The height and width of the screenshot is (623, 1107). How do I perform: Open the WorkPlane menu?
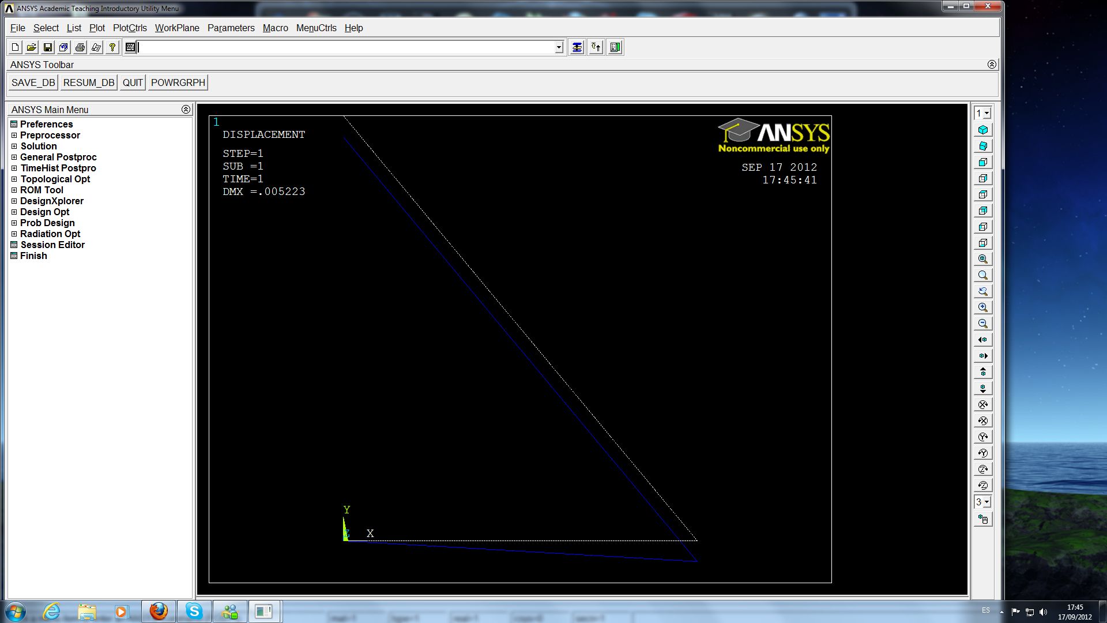pos(176,28)
